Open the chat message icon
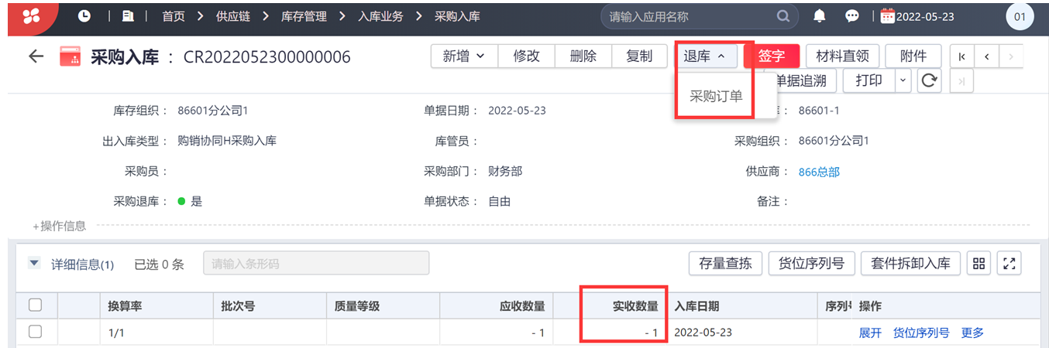 (852, 15)
